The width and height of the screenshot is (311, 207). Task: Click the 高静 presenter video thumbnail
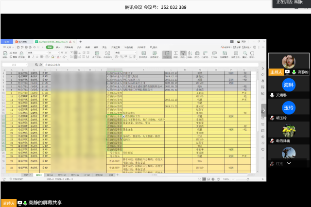click(x=289, y=62)
